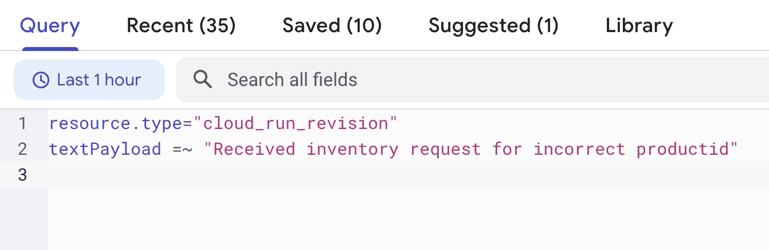This screenshot has width=769, height=250.
Task: Place cursor on empty line 3
Action: point(229,174)
